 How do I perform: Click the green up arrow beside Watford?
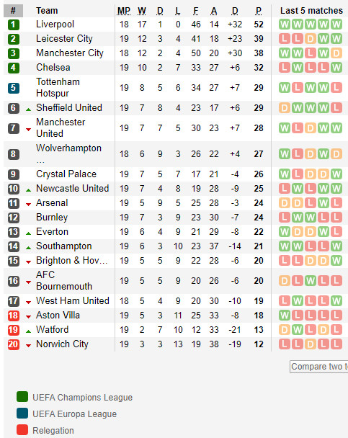coord(28,331)
